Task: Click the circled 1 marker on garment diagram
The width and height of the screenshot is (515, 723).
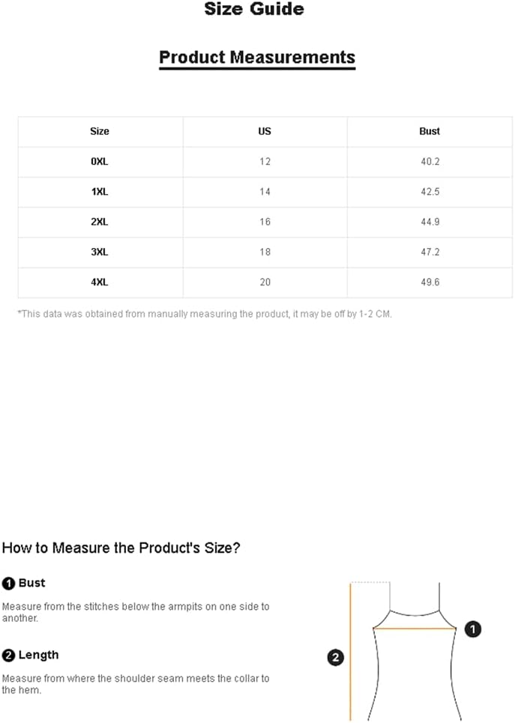Action: coord(472,629)
